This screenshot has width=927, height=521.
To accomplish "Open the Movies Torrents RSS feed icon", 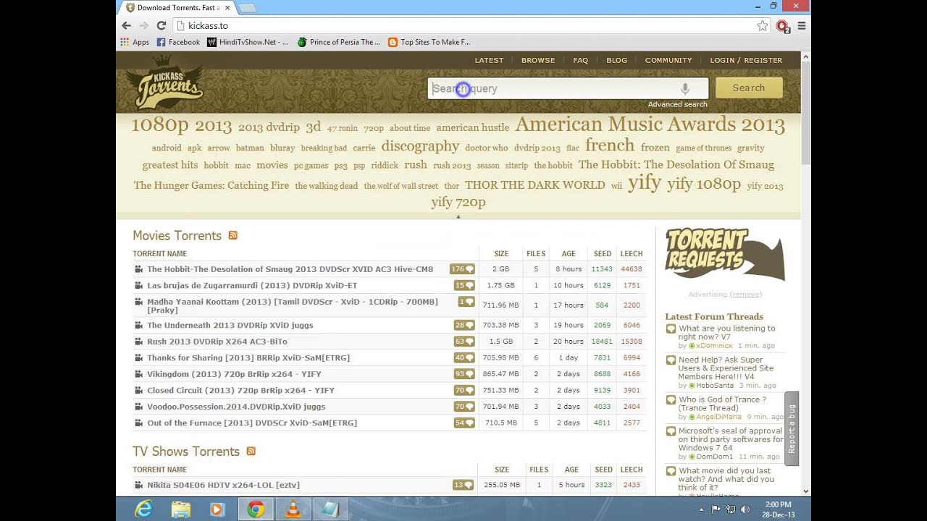I will 232,235.
